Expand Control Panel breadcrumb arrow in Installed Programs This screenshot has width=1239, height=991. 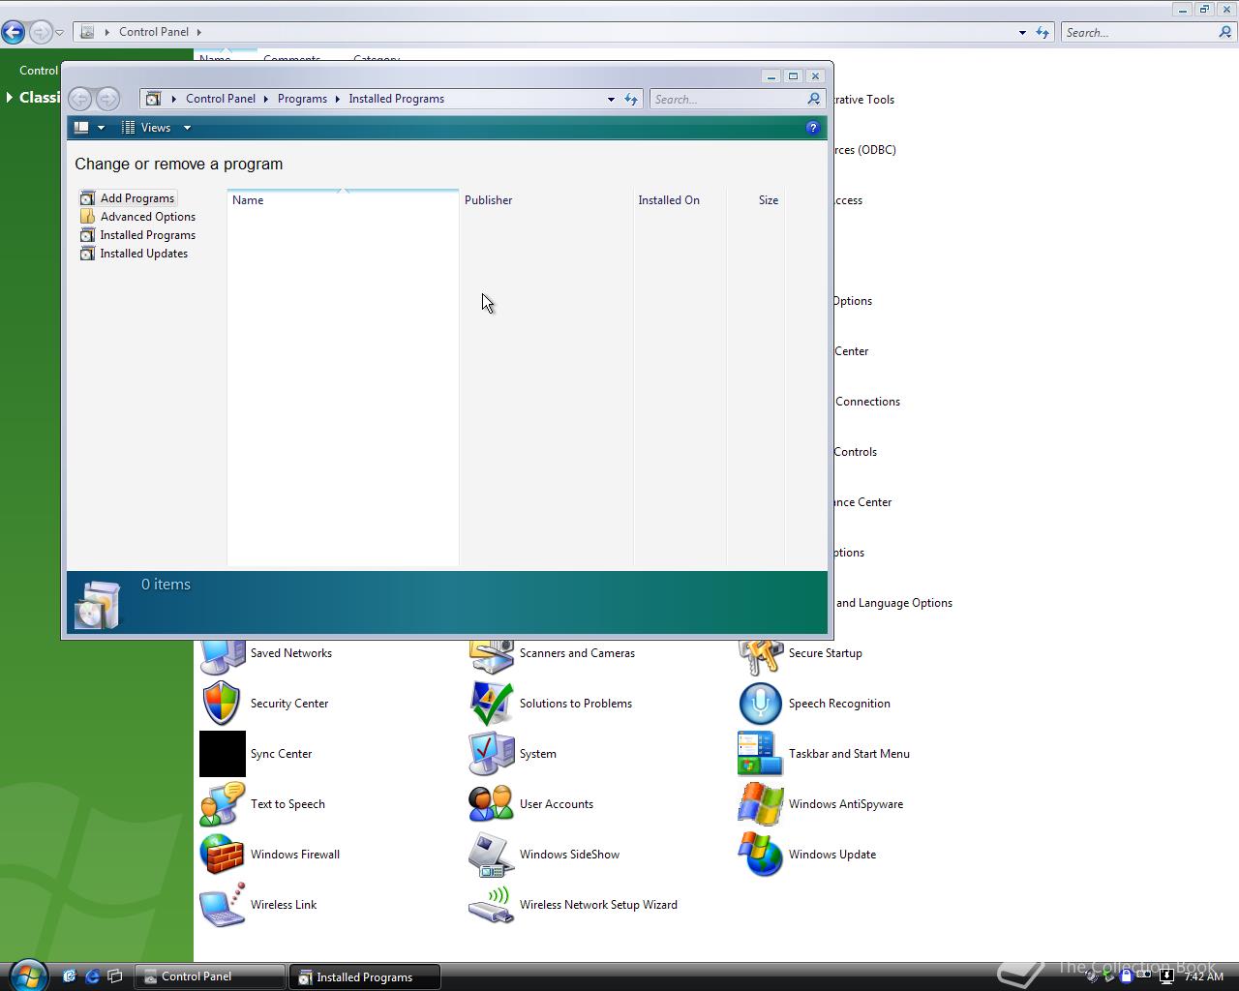pos(265,99)
